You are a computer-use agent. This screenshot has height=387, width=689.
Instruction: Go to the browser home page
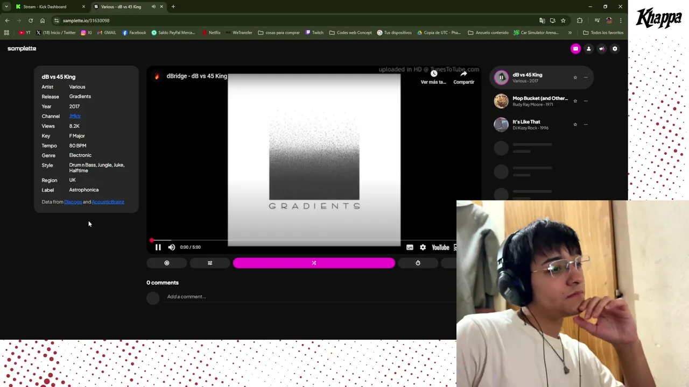click(43, 20)
